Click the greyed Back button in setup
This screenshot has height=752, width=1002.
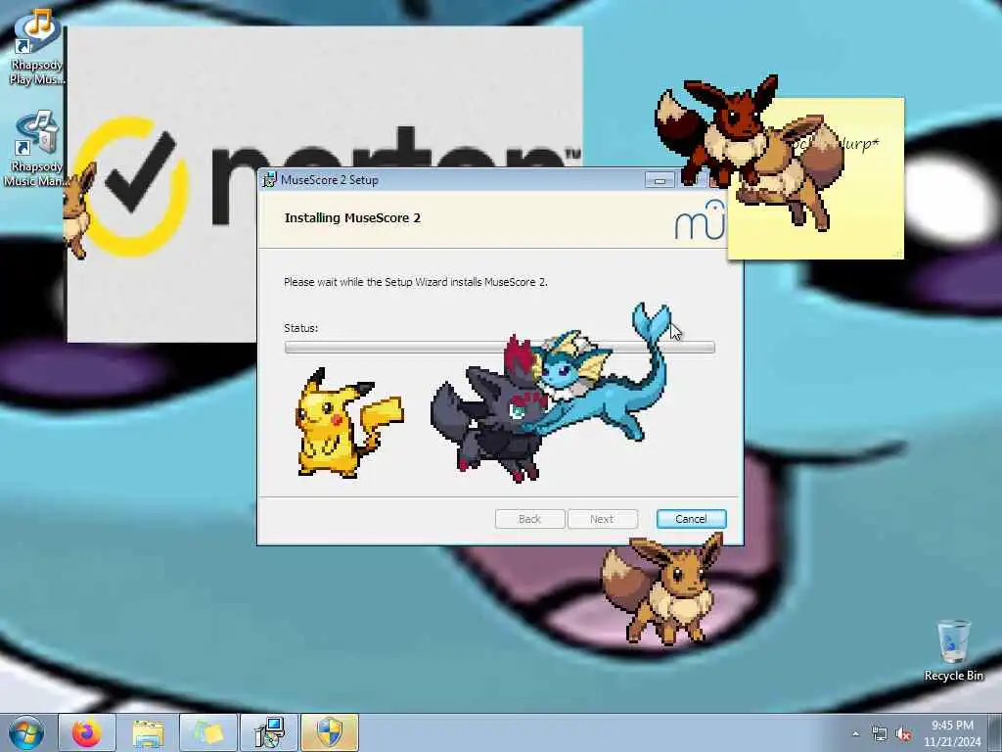529,519
